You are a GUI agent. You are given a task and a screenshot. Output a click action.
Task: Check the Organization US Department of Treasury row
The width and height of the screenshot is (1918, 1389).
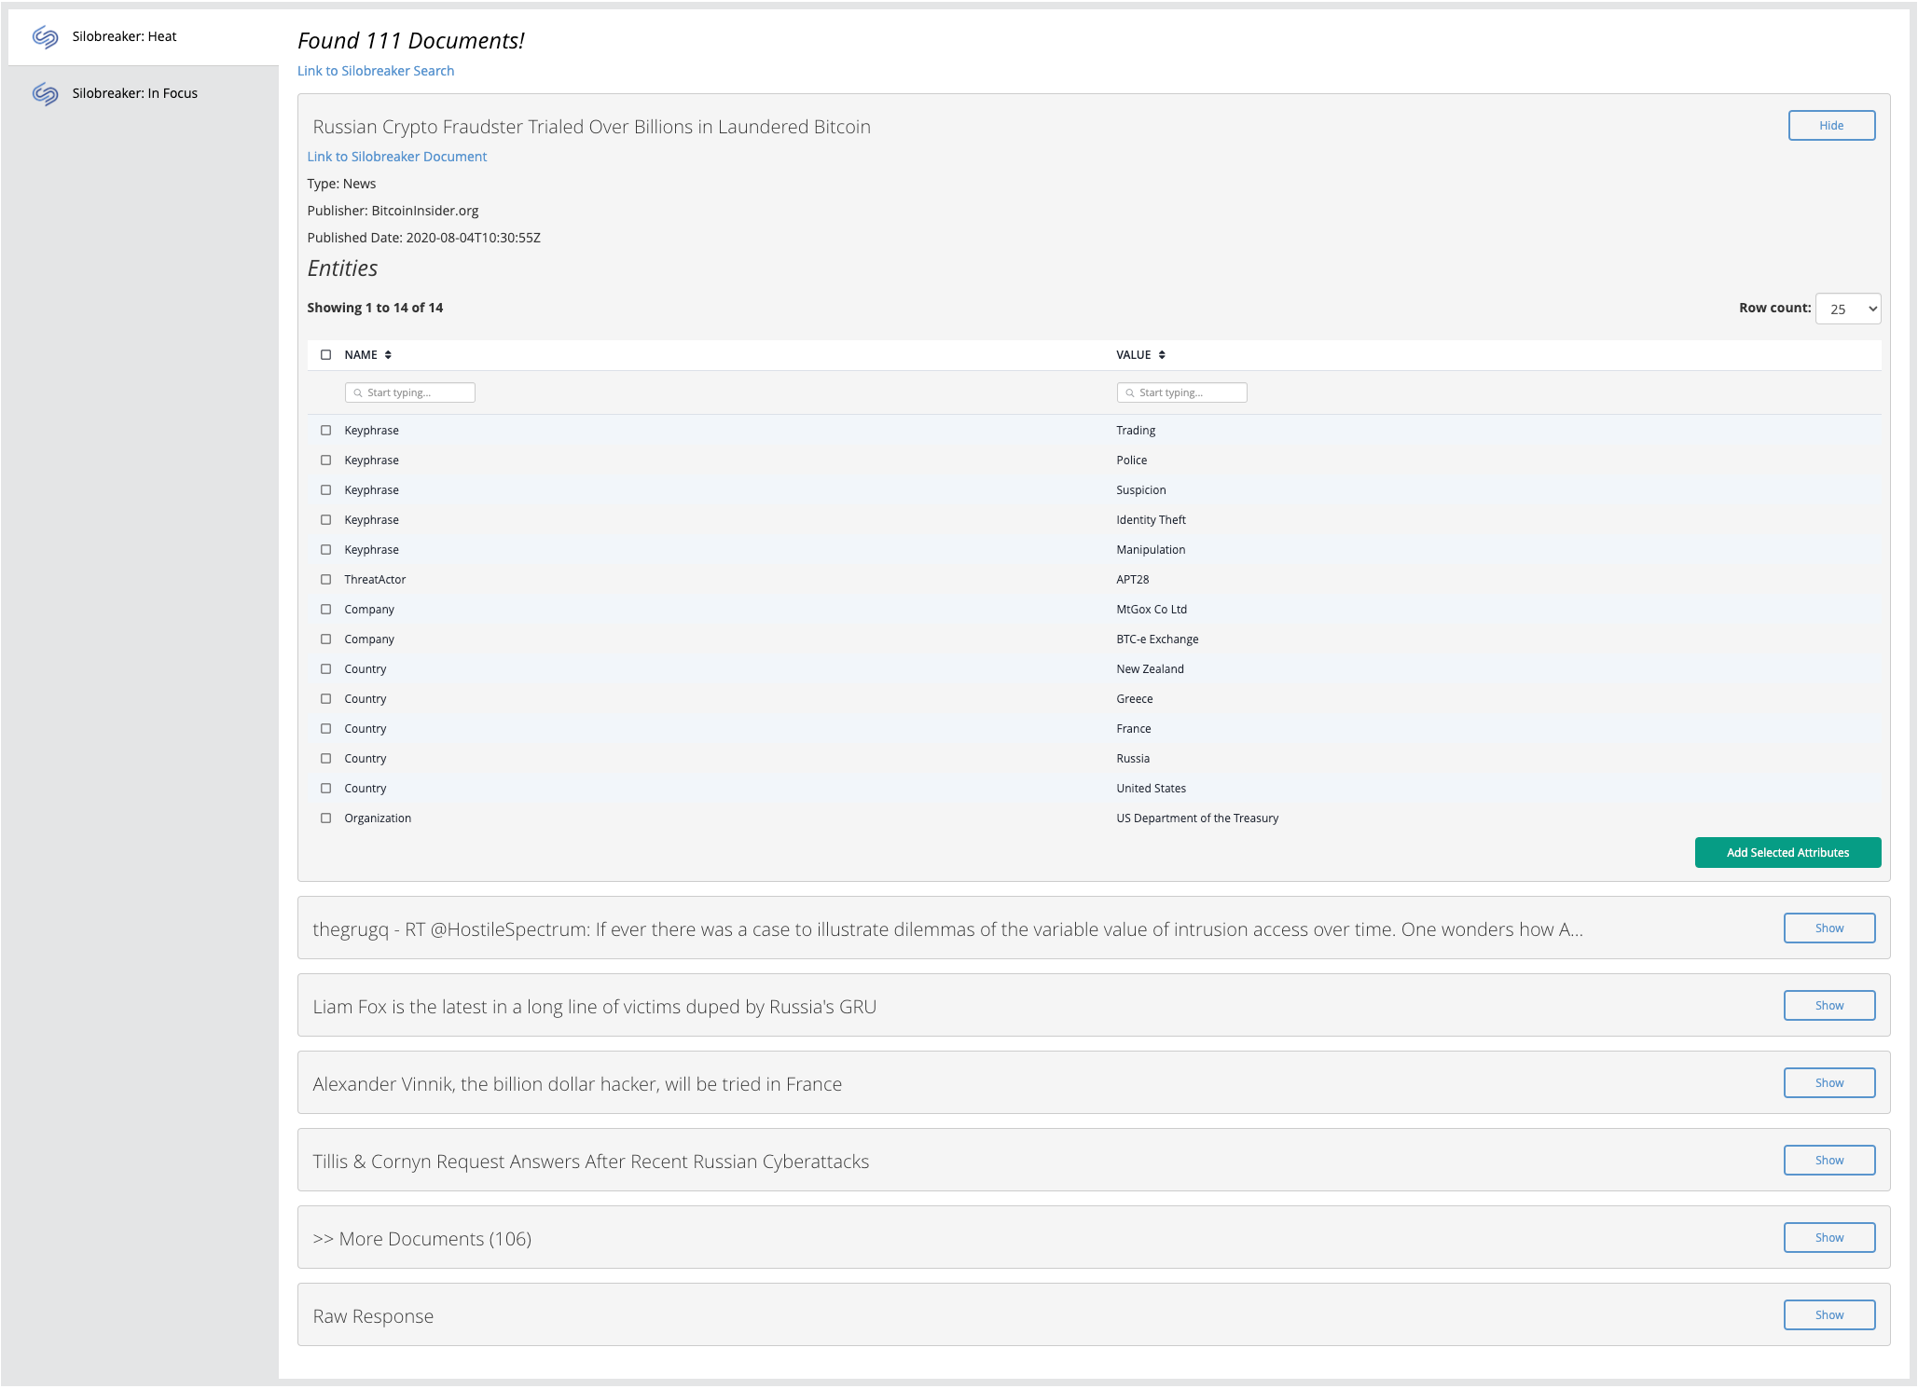[x=325, y=818]
